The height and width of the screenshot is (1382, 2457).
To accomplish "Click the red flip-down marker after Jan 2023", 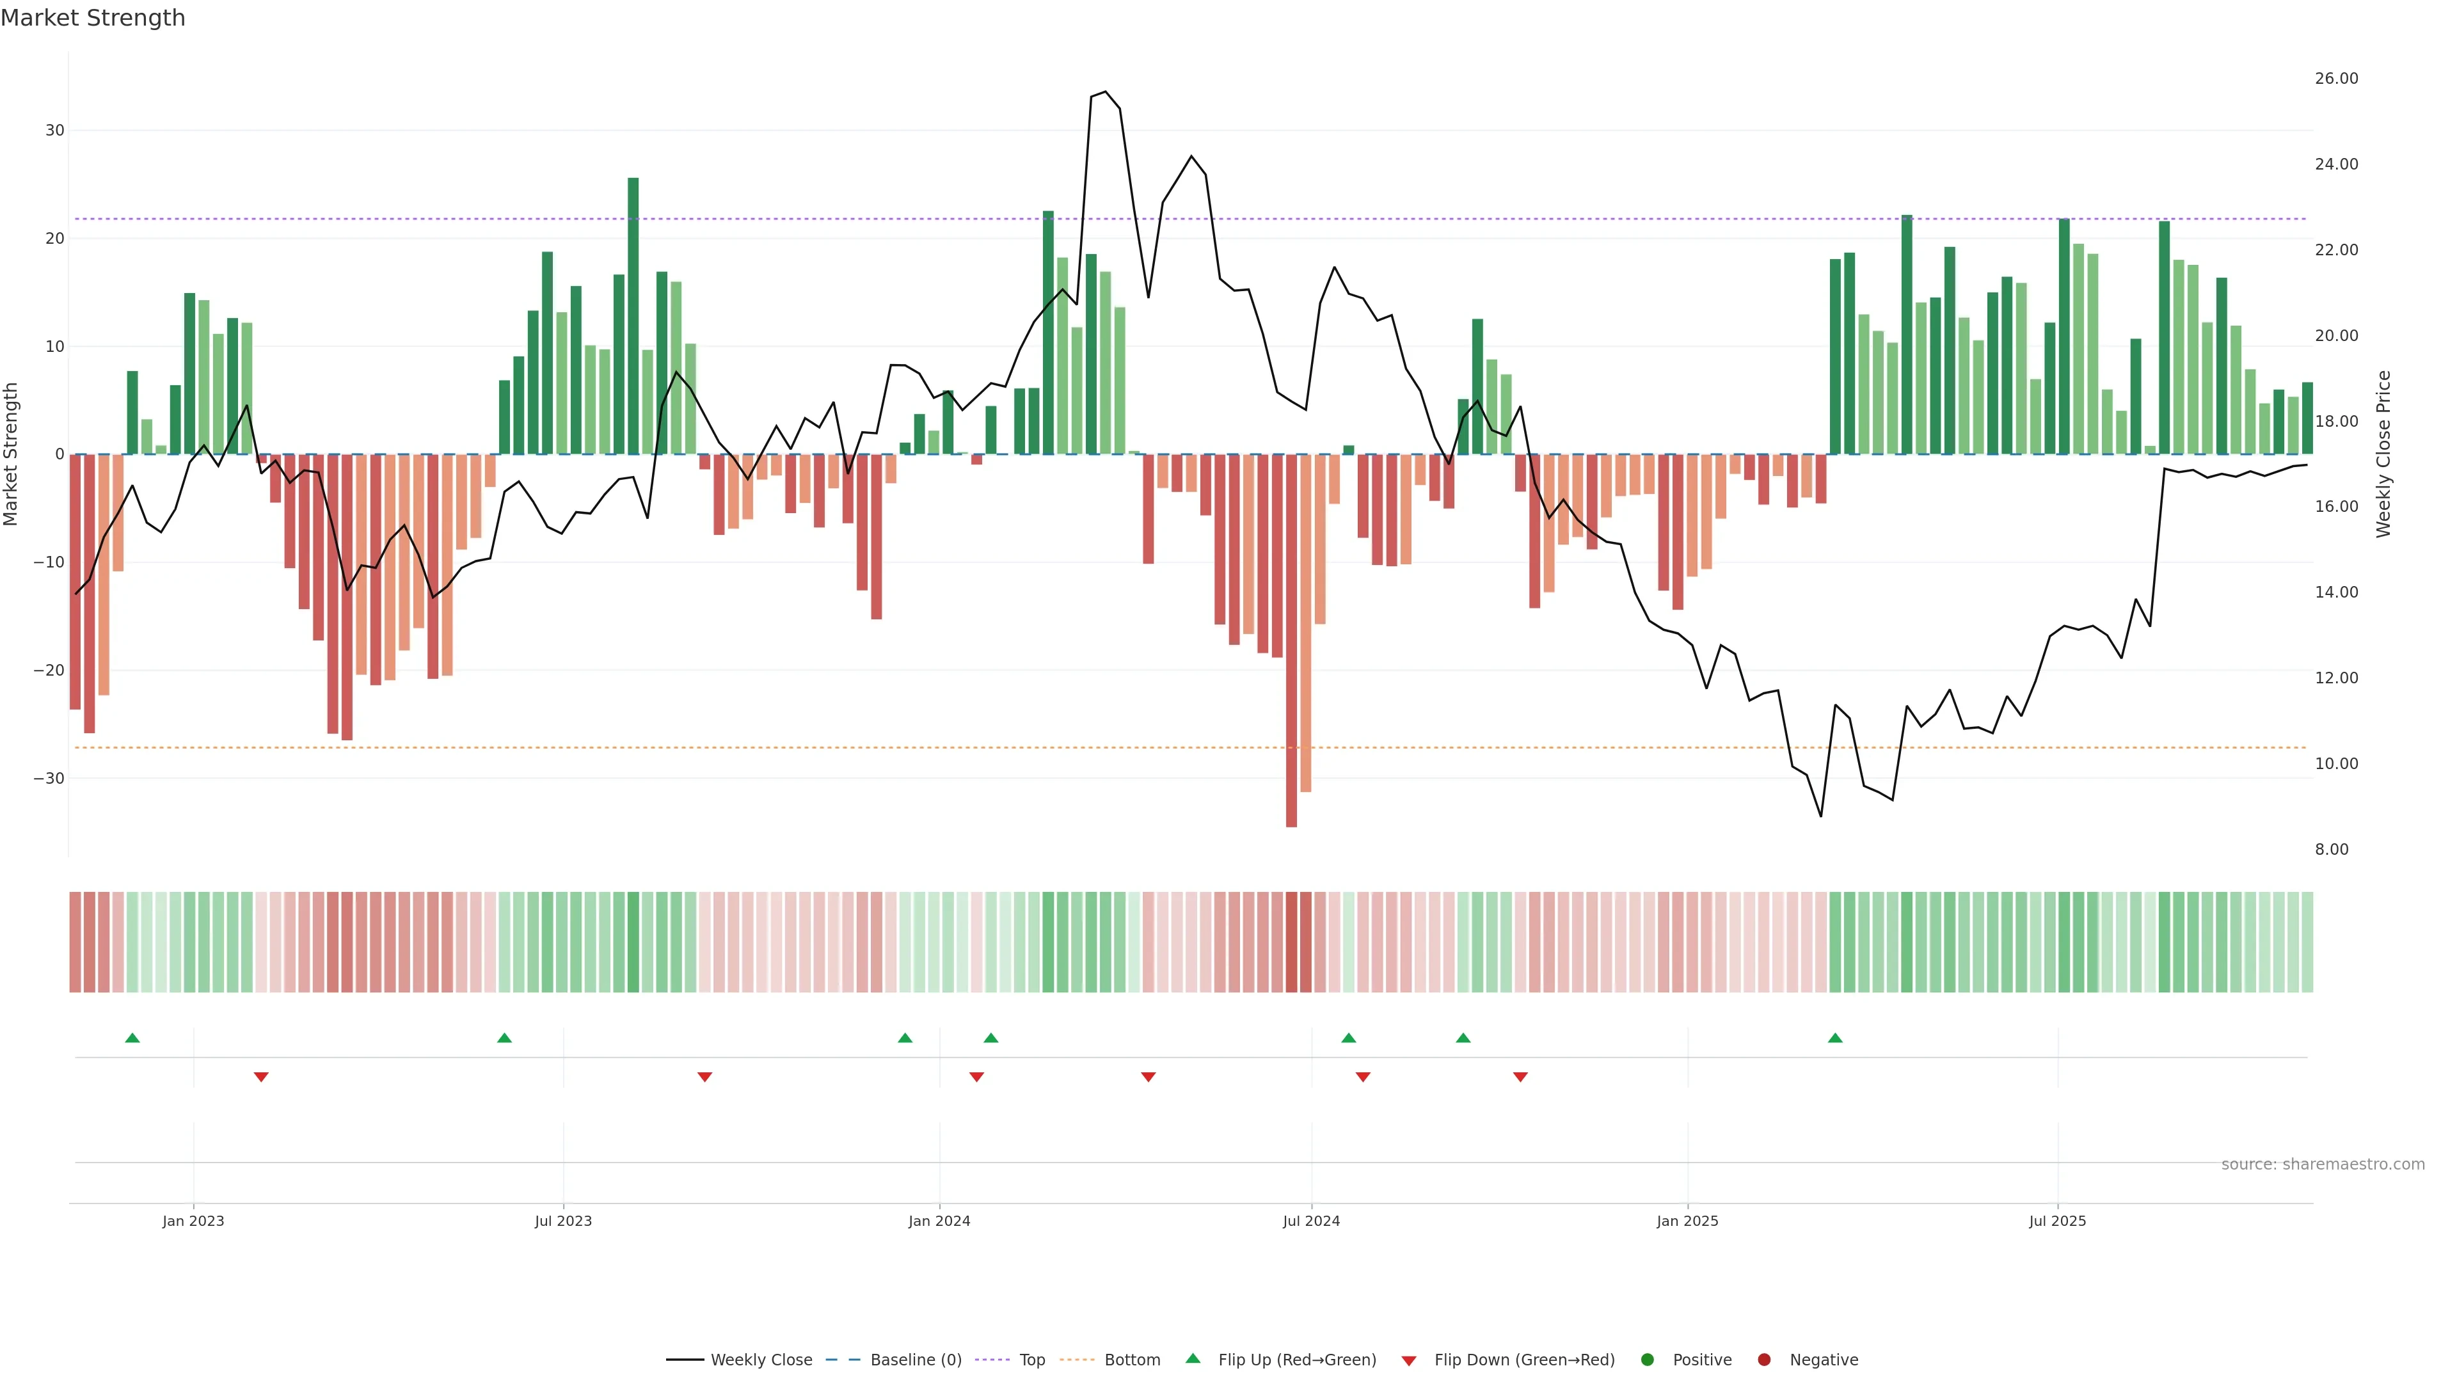I will point(261,1077).
